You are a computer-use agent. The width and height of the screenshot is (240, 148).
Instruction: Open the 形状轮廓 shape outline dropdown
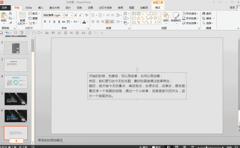tap(190, 18)
